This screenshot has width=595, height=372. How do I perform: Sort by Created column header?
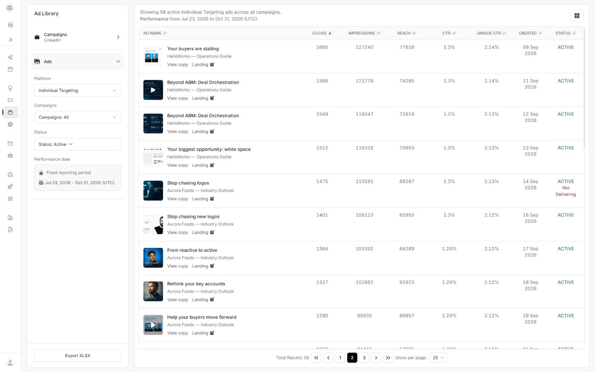click(530, 33)
